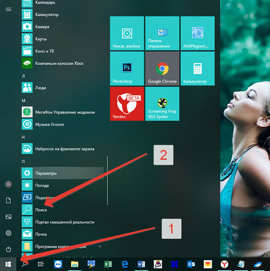Open Pictures from Start sidebar
The height and width of the screenshot is (271, 270).
click(x=9, y=217)
